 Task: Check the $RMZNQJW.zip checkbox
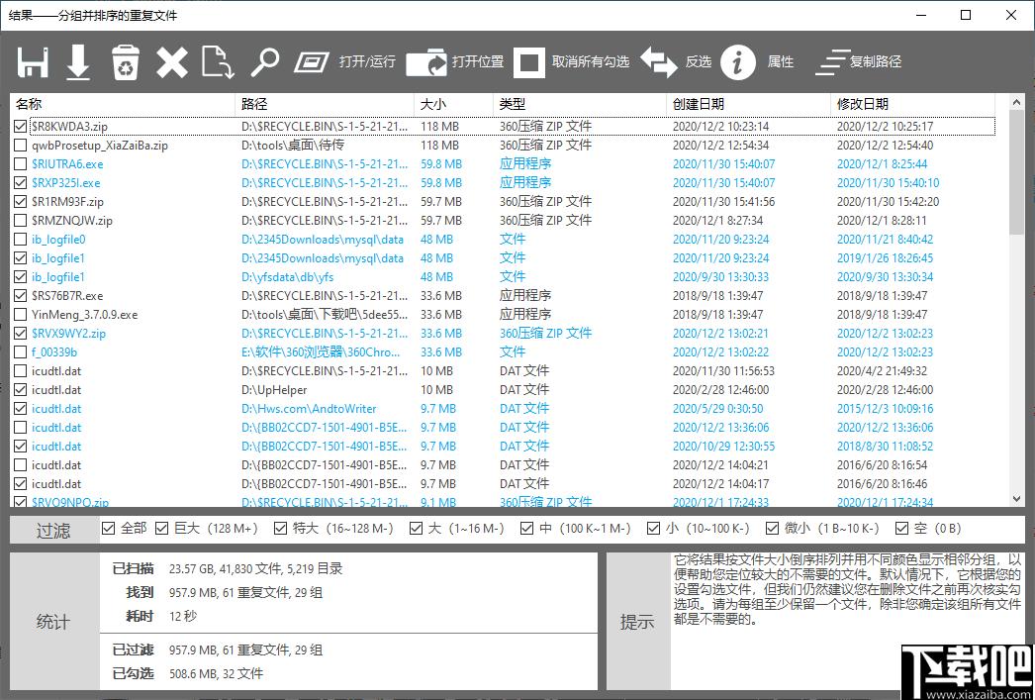[21, 221]
